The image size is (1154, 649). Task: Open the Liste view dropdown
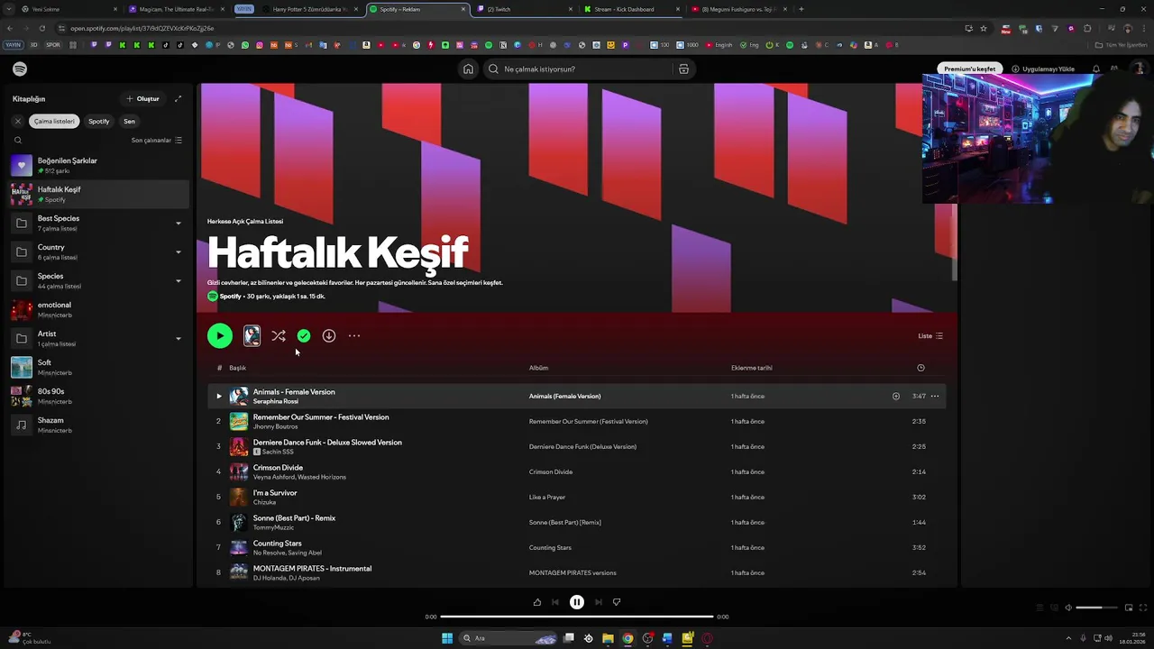[930, 335]
